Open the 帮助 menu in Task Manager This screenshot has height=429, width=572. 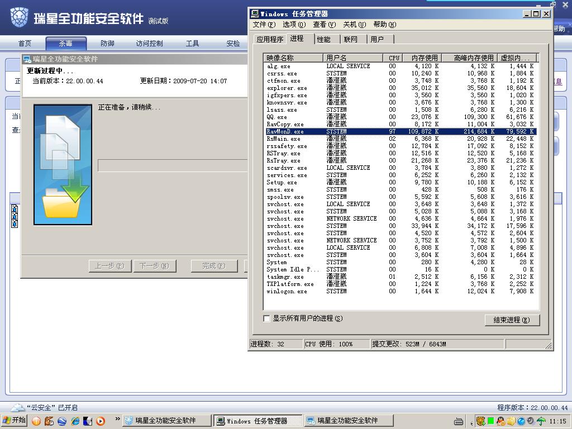click(x=384, y=25)
